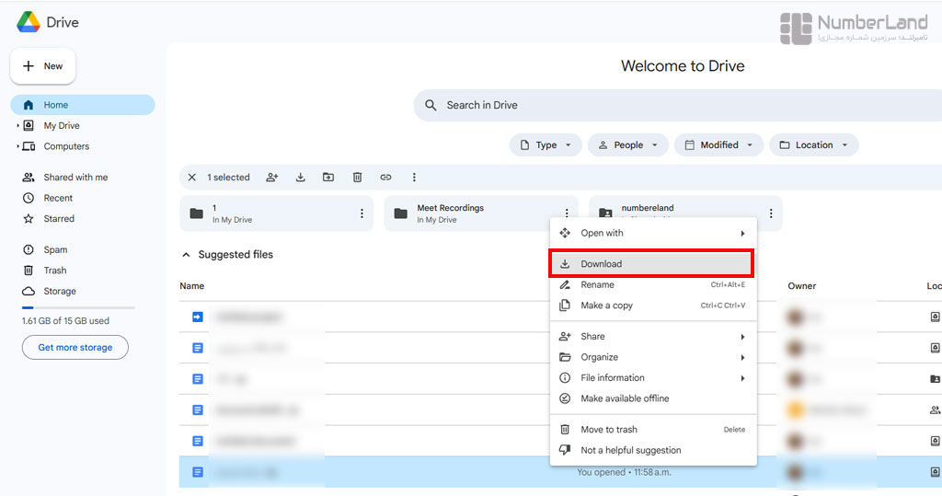The height and width of the screenshot is (496, 942).
Task: Click the Name column header
Action: 191,286
